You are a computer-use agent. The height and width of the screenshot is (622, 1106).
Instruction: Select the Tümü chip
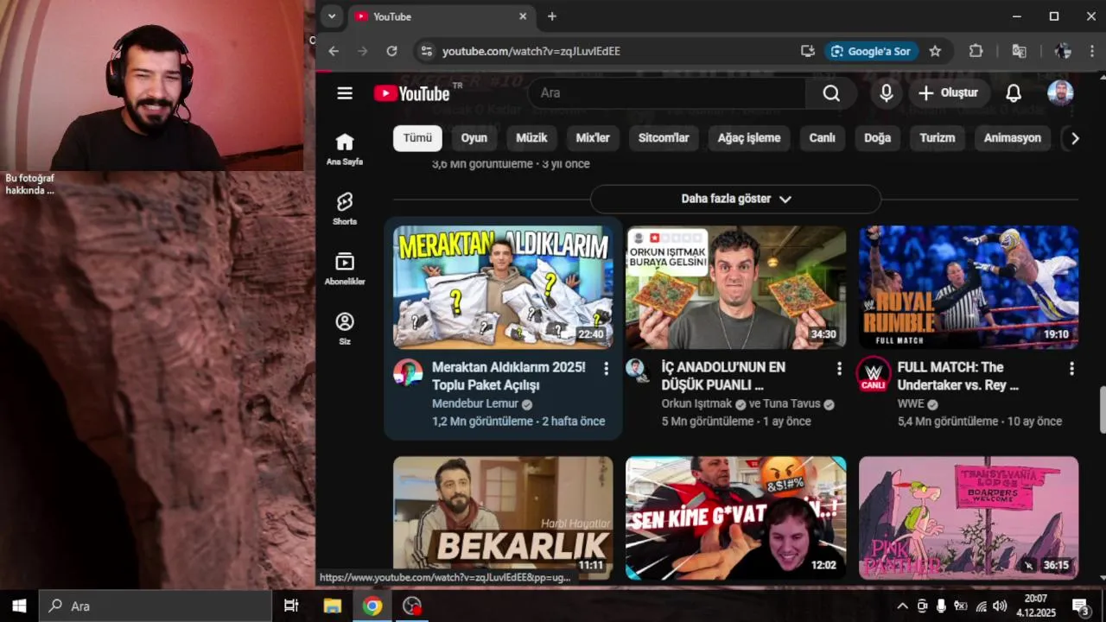point(417,138)
